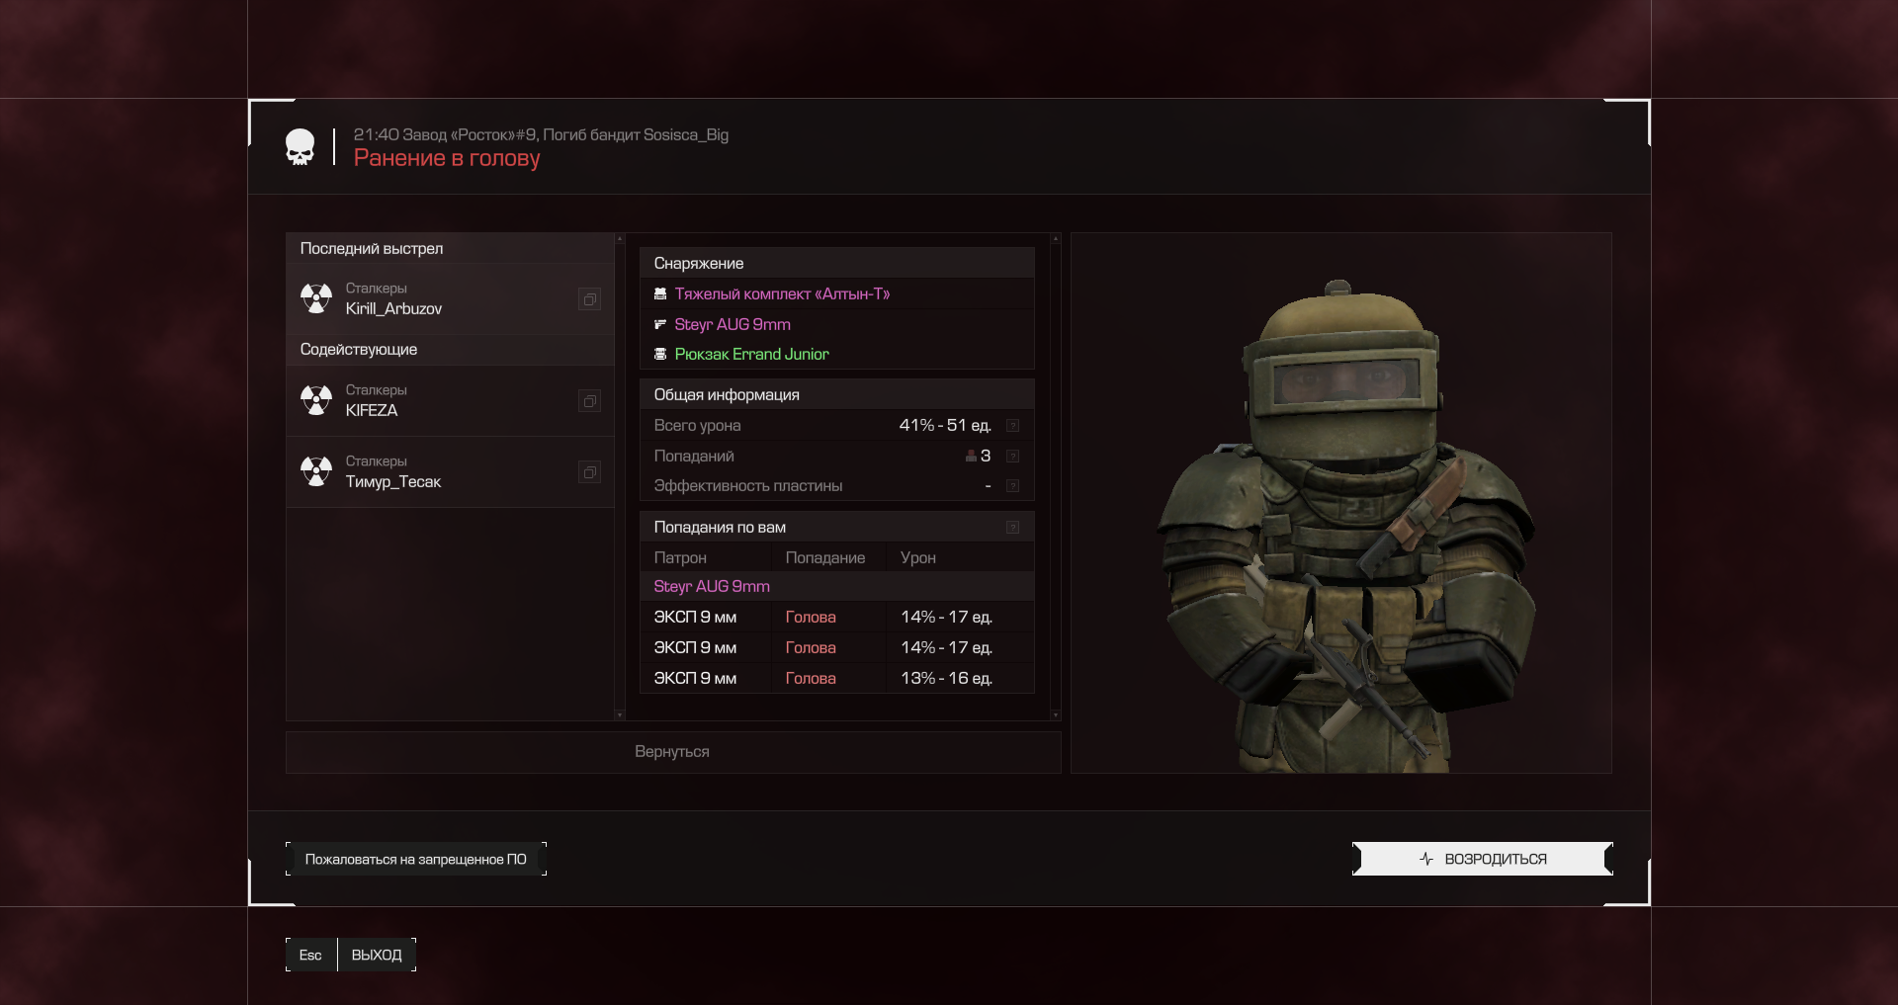Open Тяжелый комплект «Алтын-Т» item link

(782, 294)
